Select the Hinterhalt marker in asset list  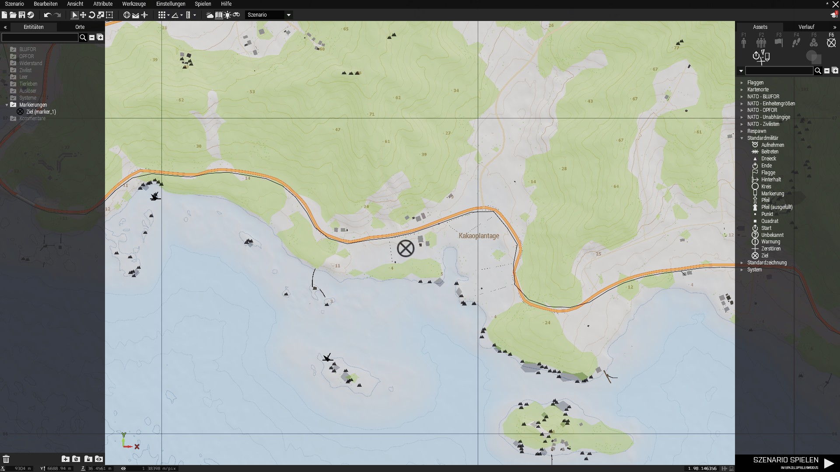coord(770,180)
